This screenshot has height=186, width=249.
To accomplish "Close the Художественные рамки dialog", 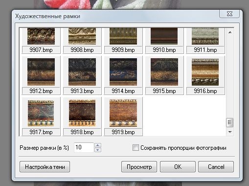I will [x=229, y=14].
